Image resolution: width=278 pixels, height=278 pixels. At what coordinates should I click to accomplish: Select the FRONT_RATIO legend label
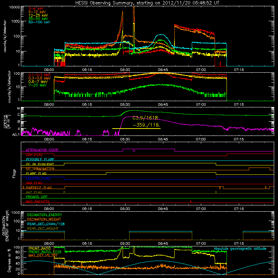40,248
